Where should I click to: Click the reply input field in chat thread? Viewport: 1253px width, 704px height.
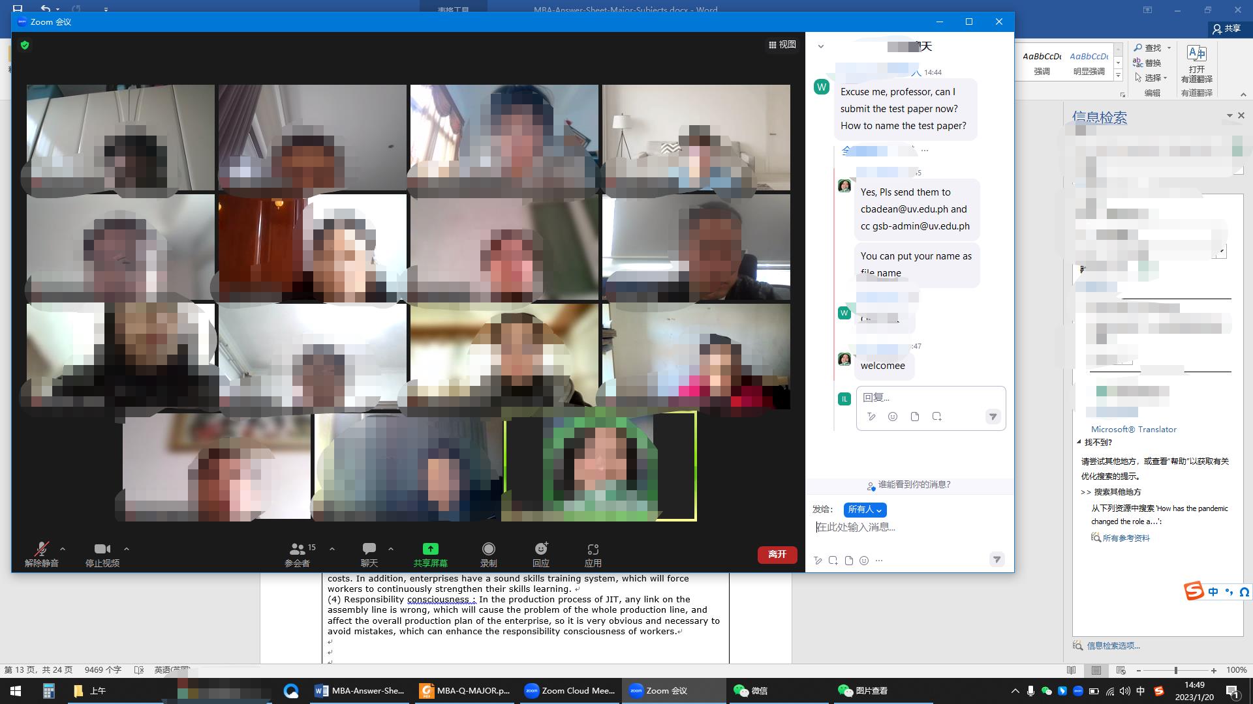coord(931,398)
